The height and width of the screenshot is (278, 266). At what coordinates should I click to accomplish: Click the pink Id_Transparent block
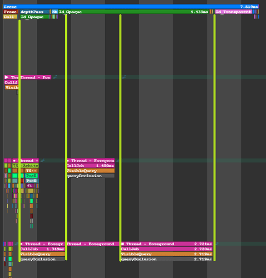coord(233,12)
